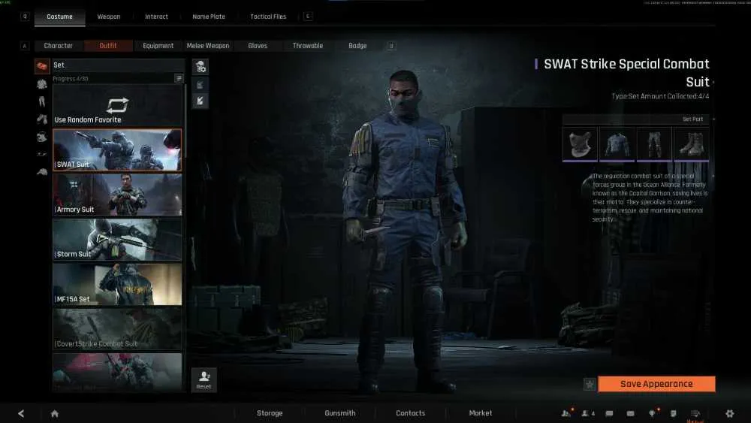Open the chat message icon
The width and height of the screenshot is (751, 423).
(609, 413)
